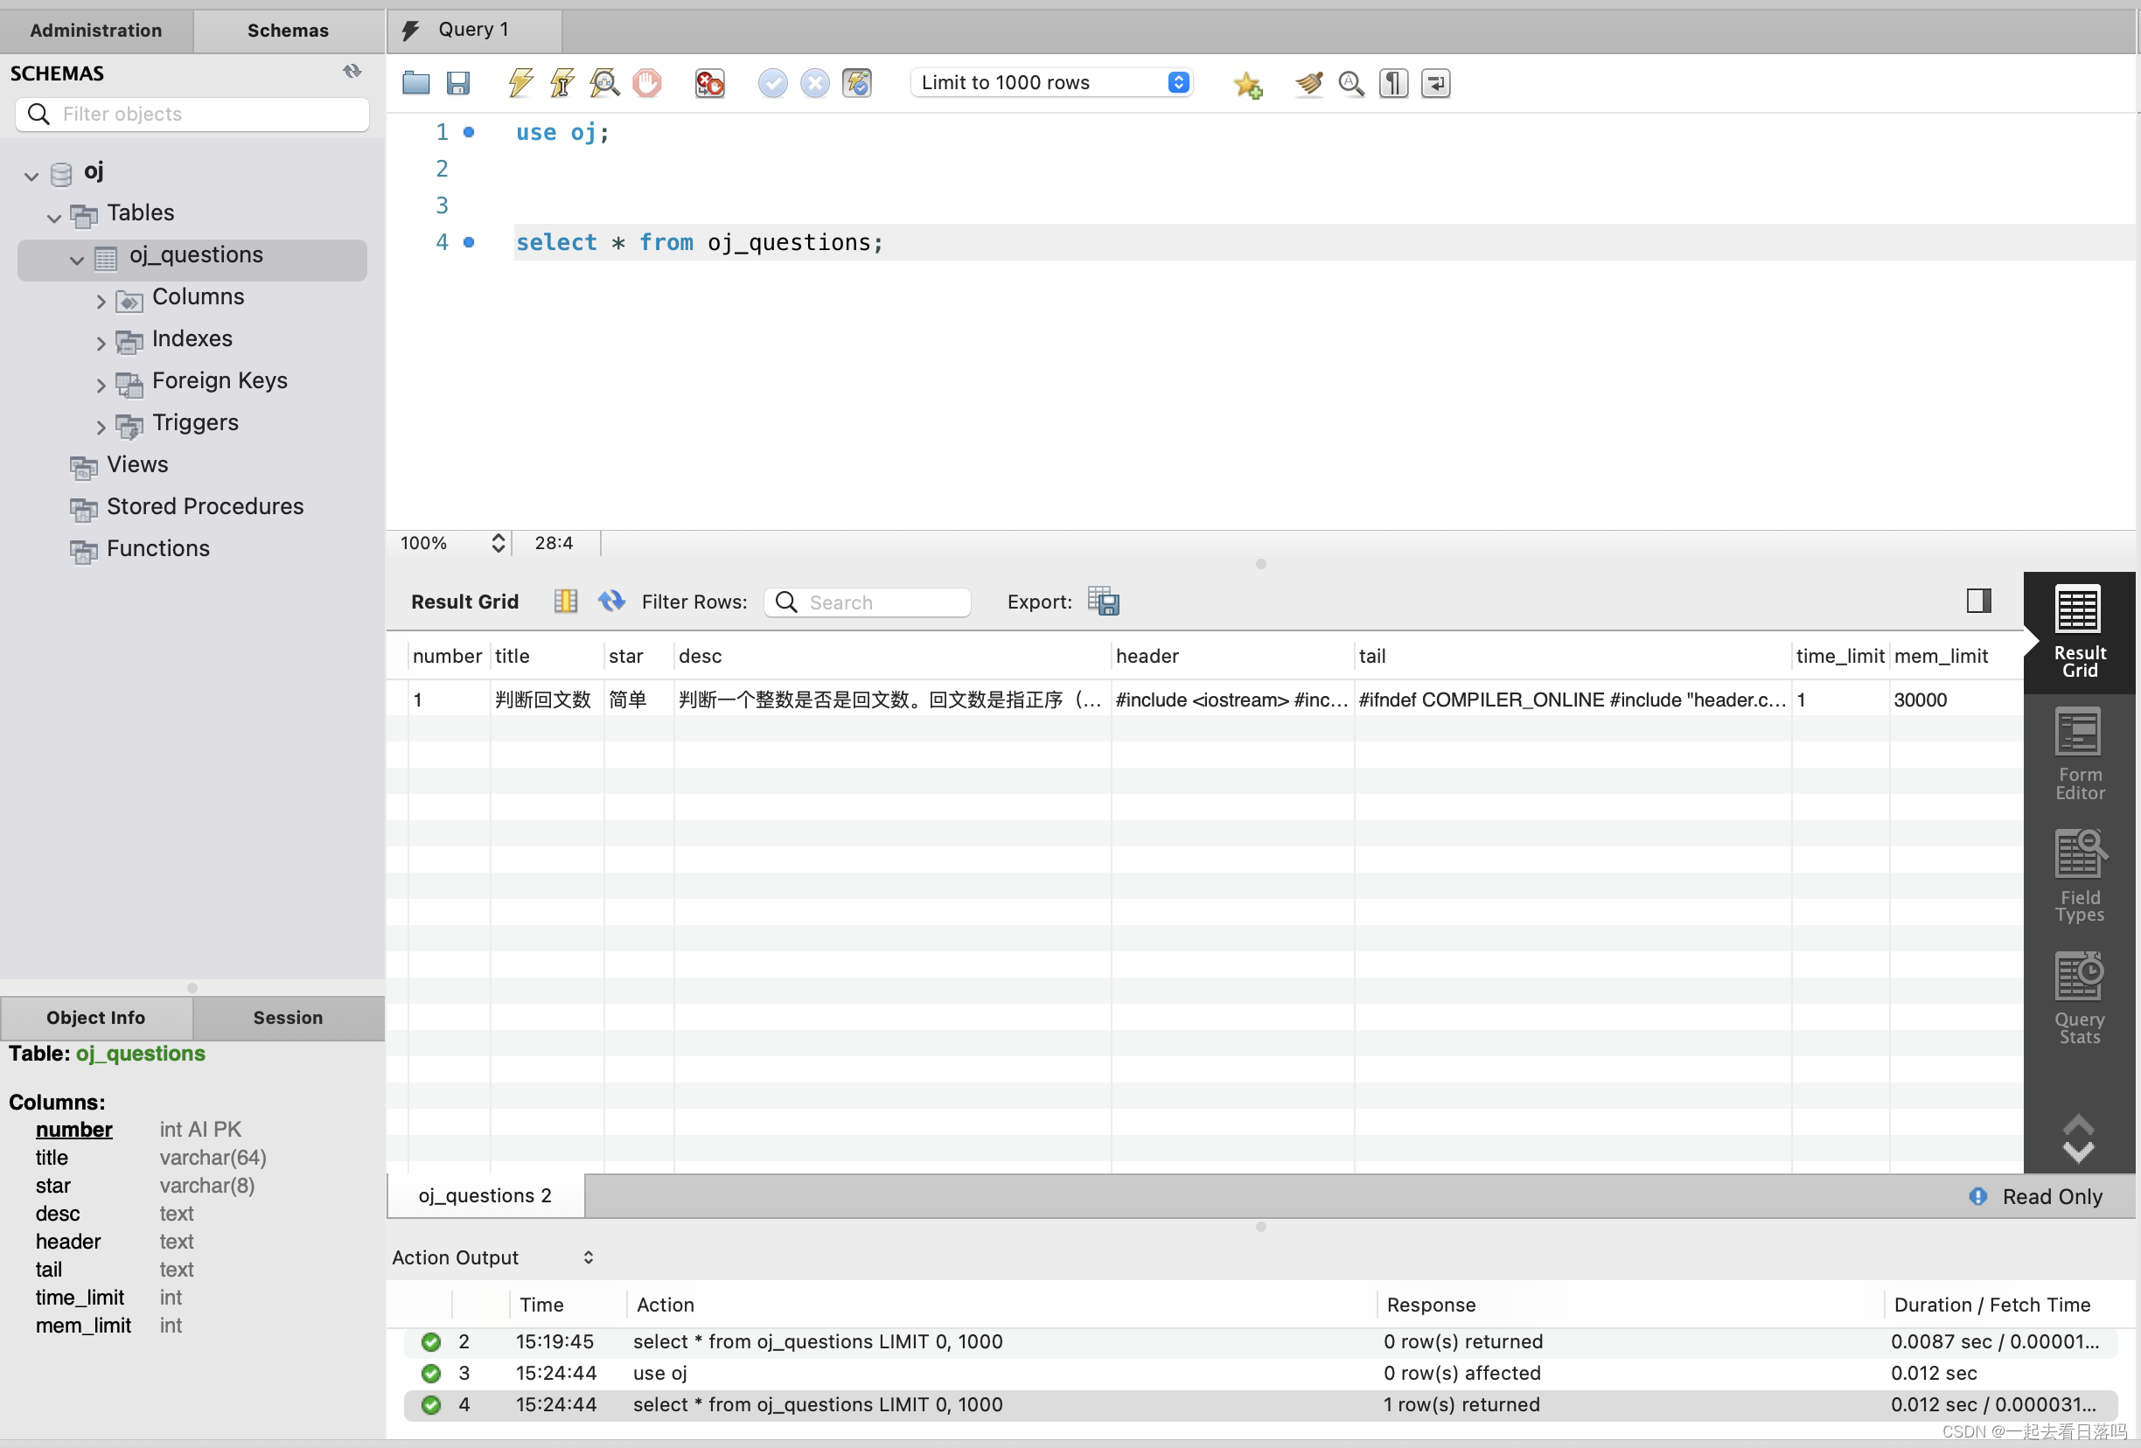2141x1448 pixels.
Task: Select Views in the schema tree
Action: point(137,464)
